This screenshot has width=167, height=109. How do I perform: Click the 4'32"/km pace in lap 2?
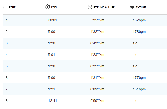click(97, 32)
